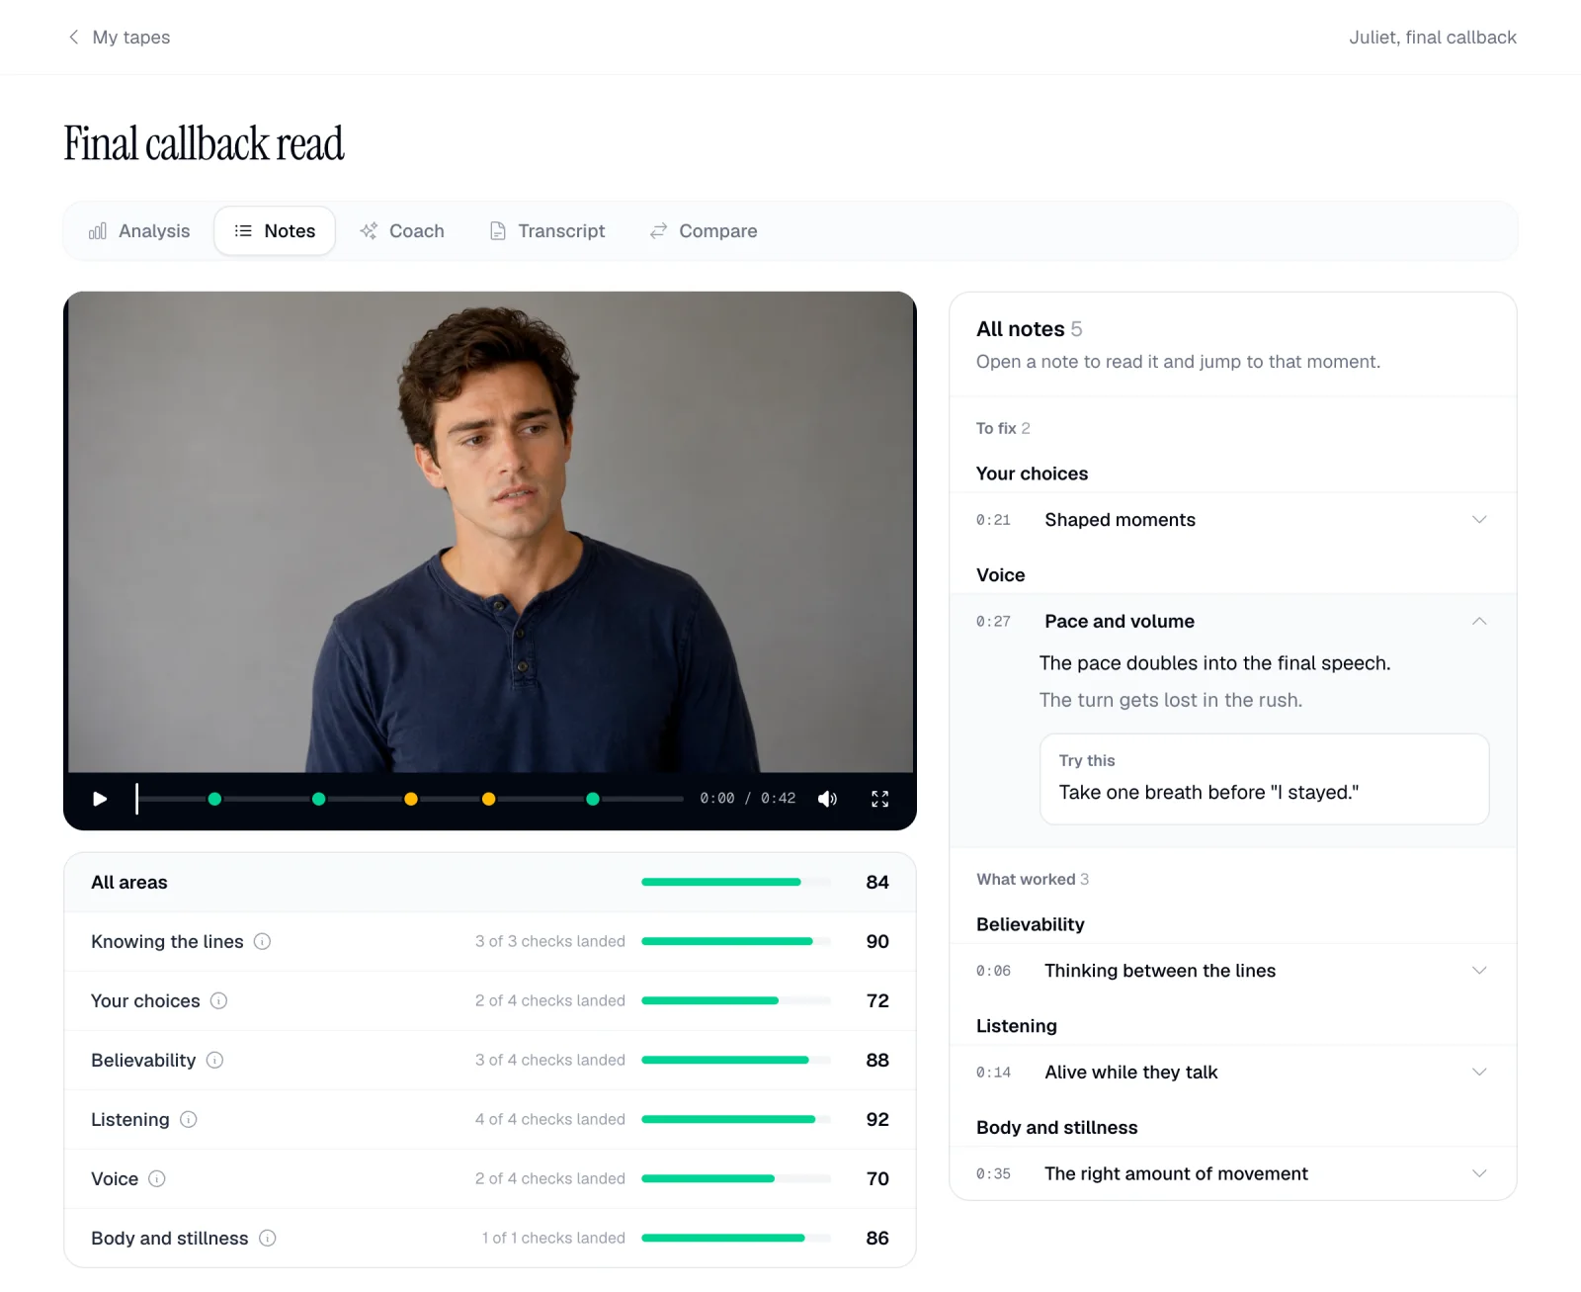Show info for Knowing the lines
Image resolution: width=1581 pixels, height=1292 pixels.
coord(262,941)
